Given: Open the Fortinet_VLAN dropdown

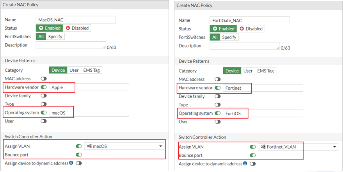Looking at the screenshot, I should pos(298,147).
